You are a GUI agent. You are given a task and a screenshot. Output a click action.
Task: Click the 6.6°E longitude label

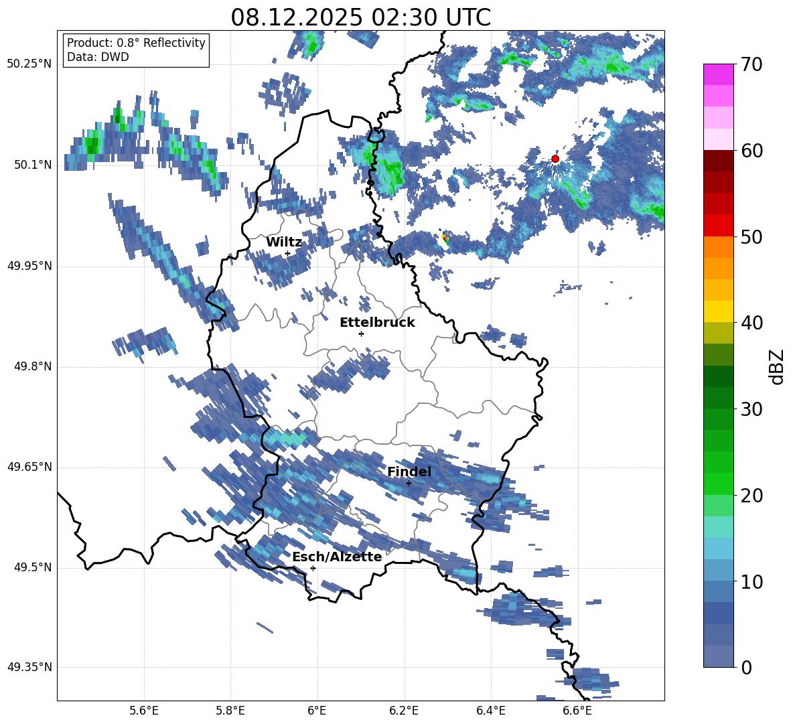(x=577, y=711)
